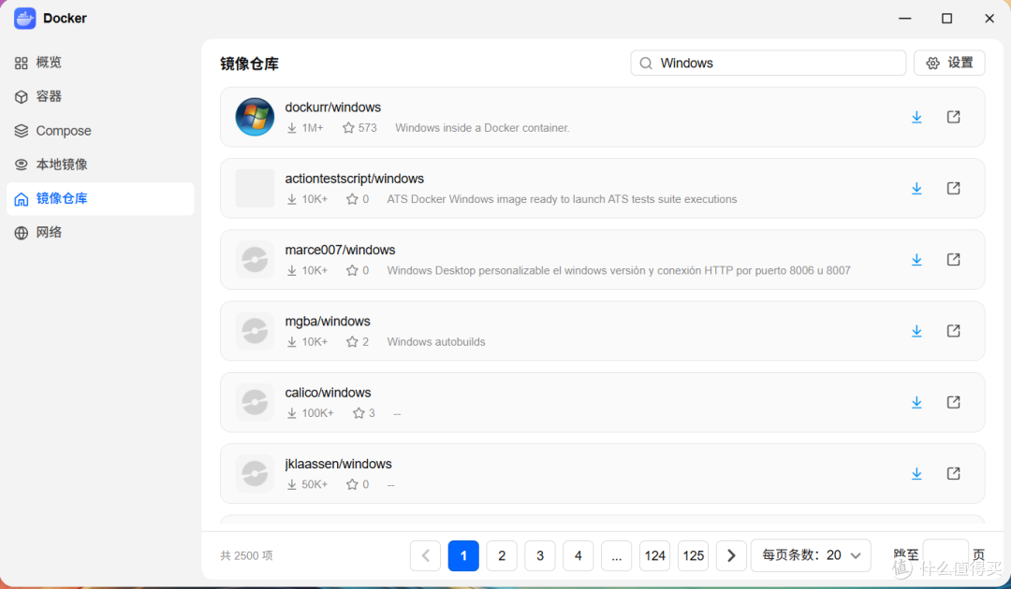Close the Docker window
This screenshot has width=1011, height=589.
[989, 18]
